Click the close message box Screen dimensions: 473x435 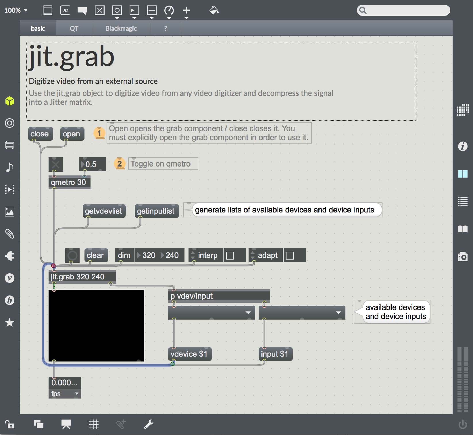click(x=41, y=134)
